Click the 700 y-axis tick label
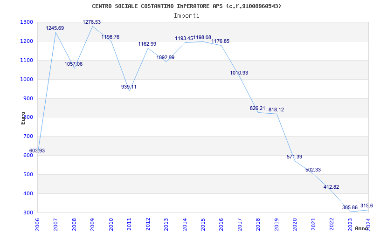The image size is (373, 233). tap(28, 137)
